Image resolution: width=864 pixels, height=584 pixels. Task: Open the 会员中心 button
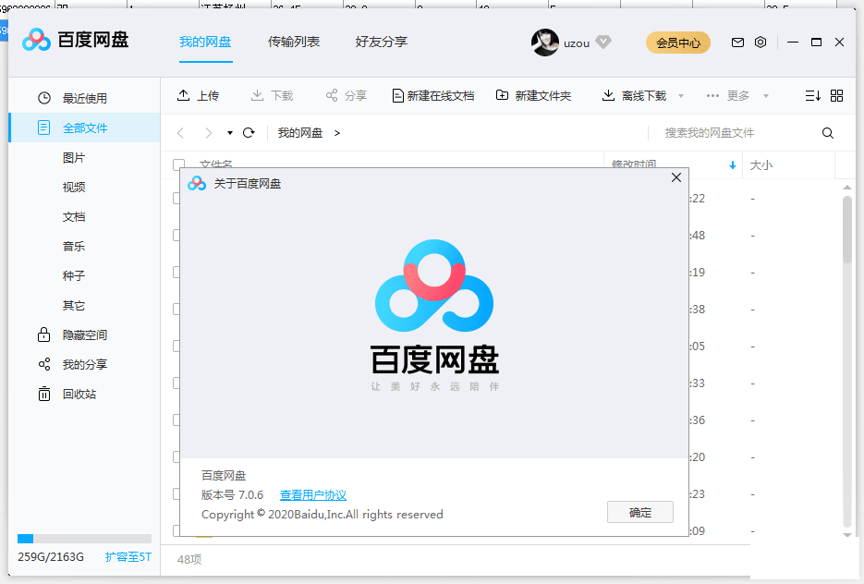(677, 43)
